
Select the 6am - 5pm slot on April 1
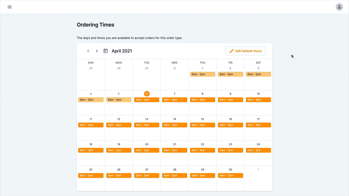(x=203, y=74)
